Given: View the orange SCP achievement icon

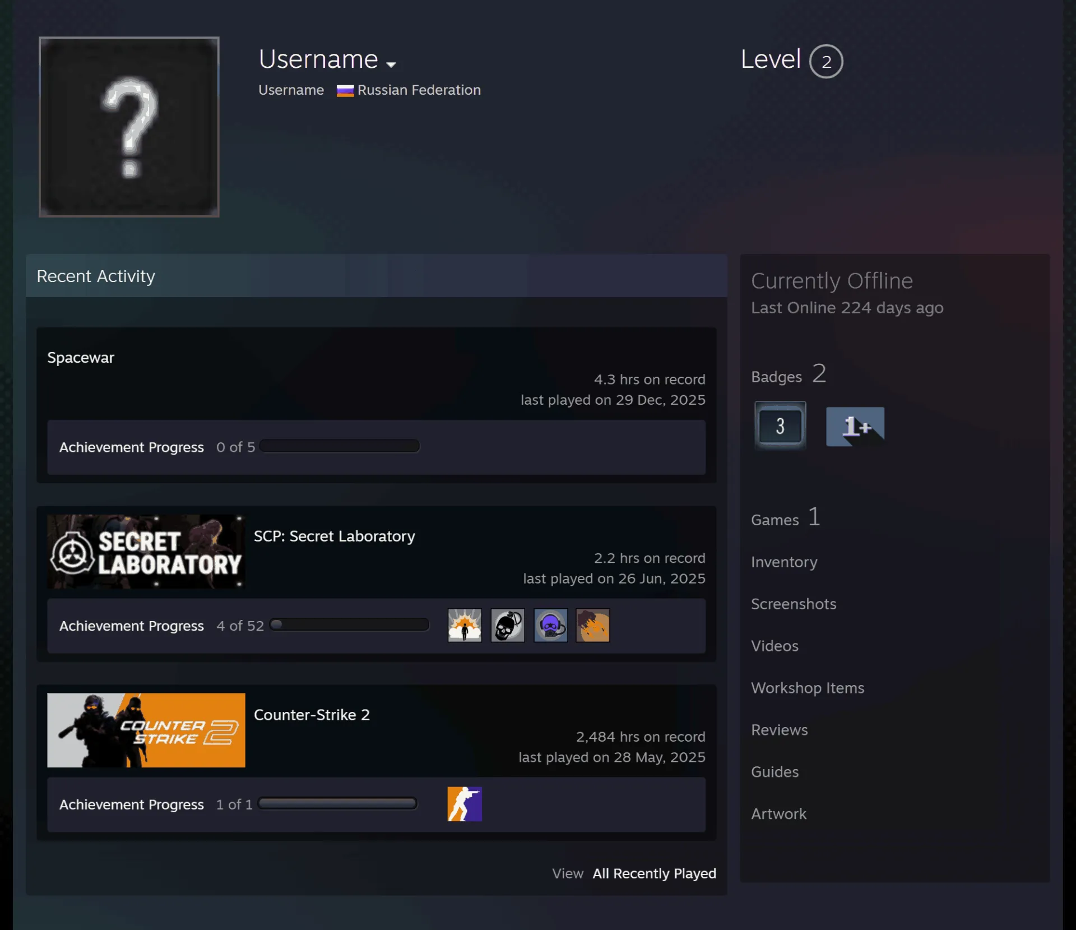Looking at the screenshot, I should (x=592, y=625).
